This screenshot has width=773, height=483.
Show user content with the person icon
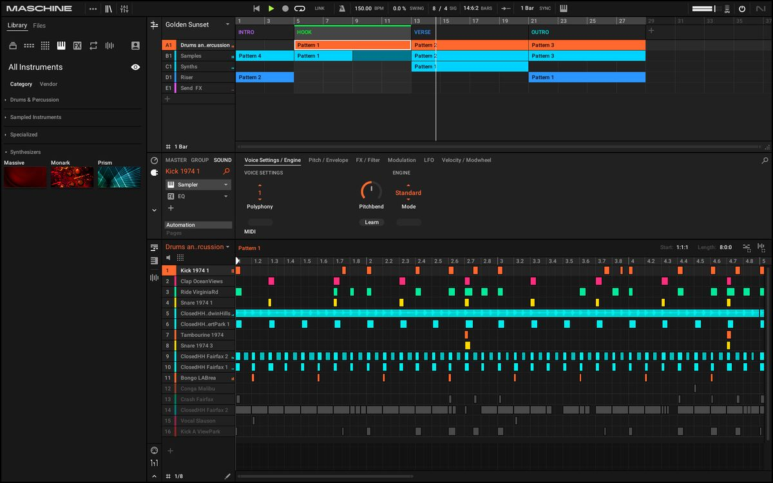click(135, 46)
